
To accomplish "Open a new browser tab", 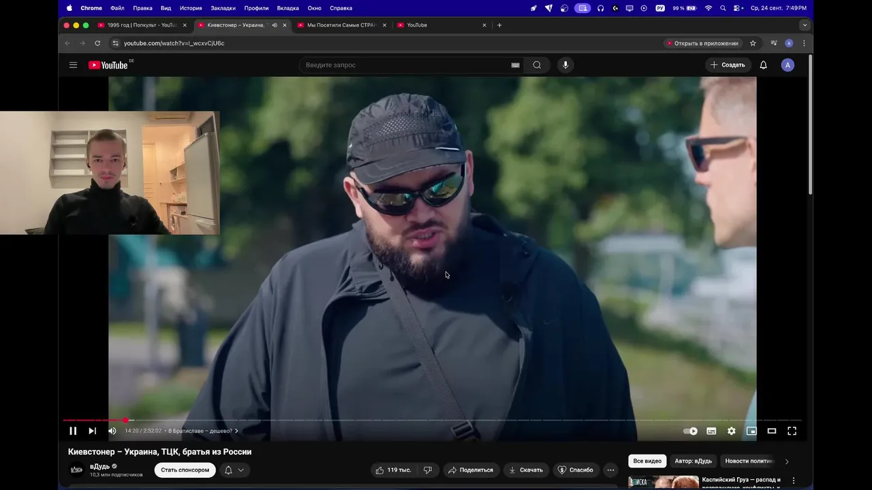I will click(x=499, y=25).
